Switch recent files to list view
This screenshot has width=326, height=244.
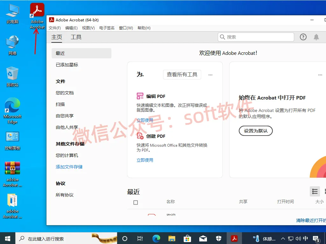(315, 191)
